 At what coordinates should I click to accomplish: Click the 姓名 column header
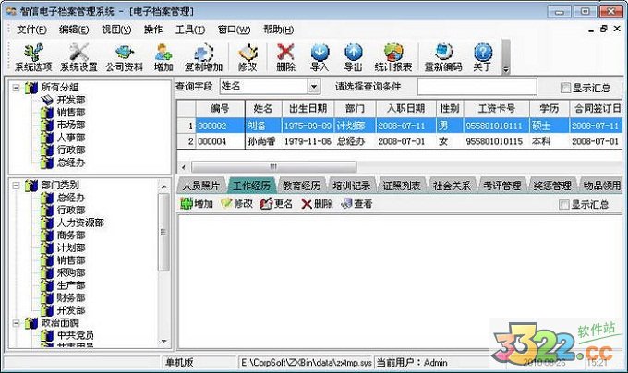(263, 108)
